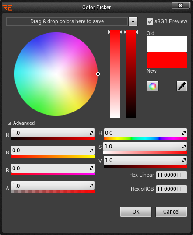Click the B blue value field

pyautogui.click(x=53, y=168)
